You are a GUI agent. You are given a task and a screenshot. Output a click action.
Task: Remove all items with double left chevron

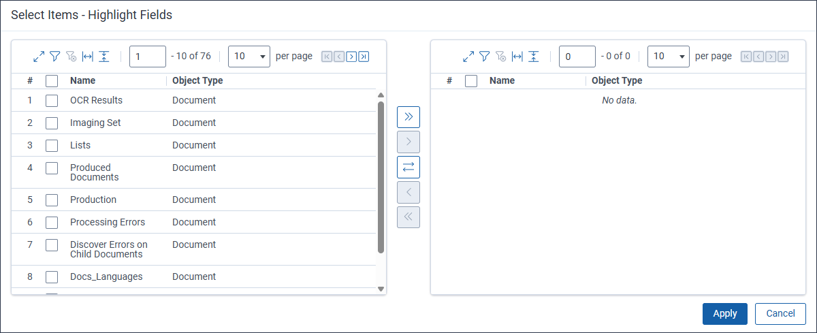(x=408, y=217)
